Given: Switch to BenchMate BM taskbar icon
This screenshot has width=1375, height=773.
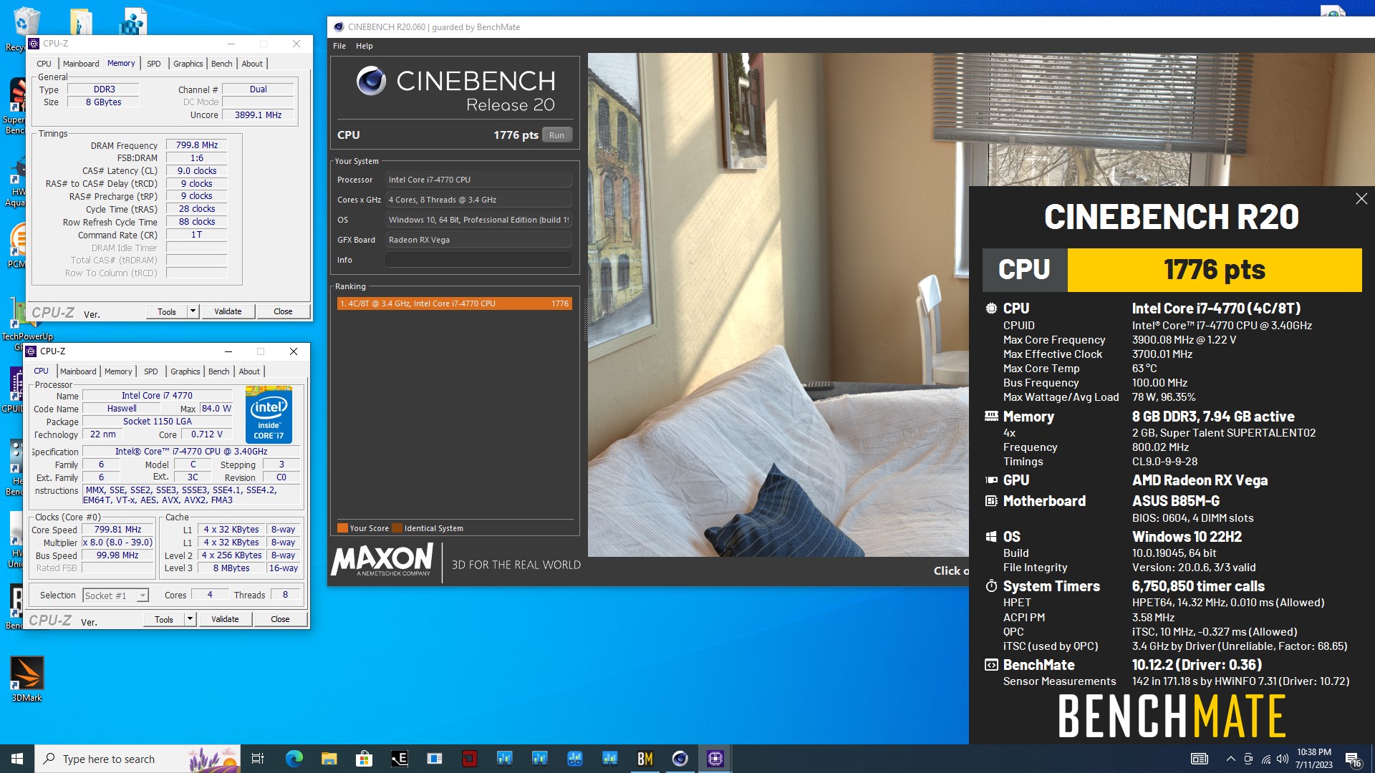Looking at the screenshot, I should [x=645, y=759].
